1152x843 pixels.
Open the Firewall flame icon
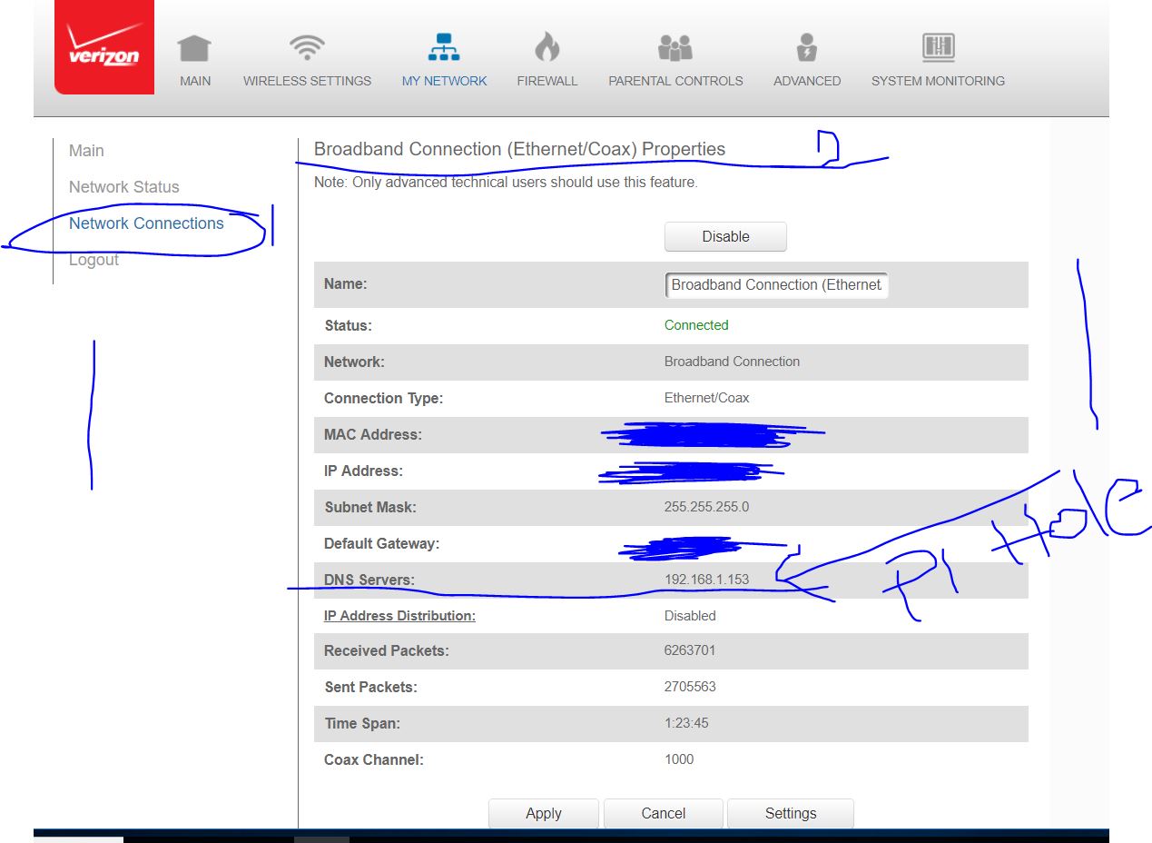pyautogui.click(x=547, y=47)
